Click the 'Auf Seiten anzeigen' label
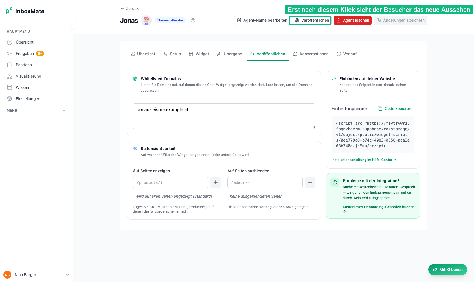 [x=152, y=171]
